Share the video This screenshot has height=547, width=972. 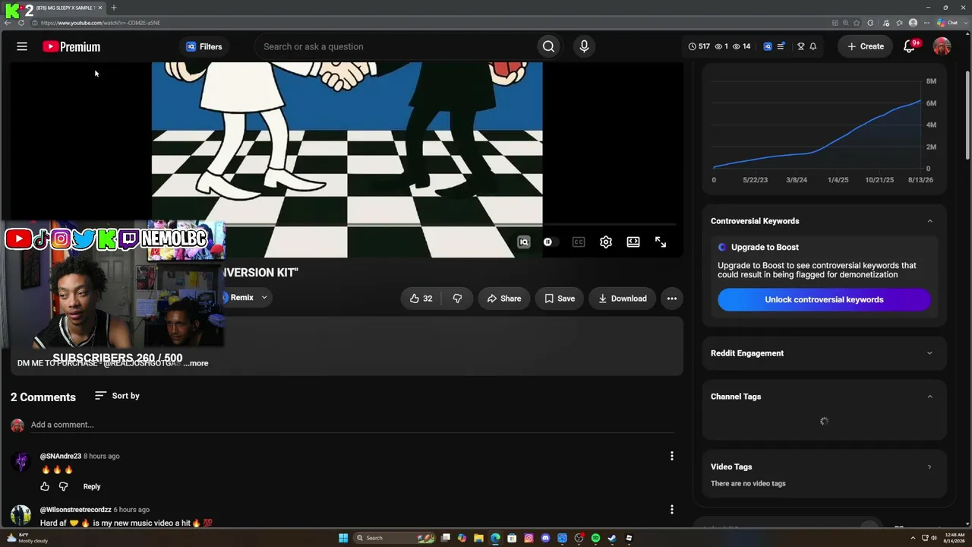point(504,299)
